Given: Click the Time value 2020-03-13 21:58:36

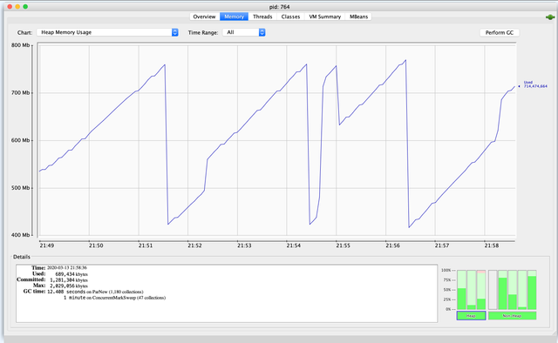Looking at the screenshot, I should tap(67, 267).
